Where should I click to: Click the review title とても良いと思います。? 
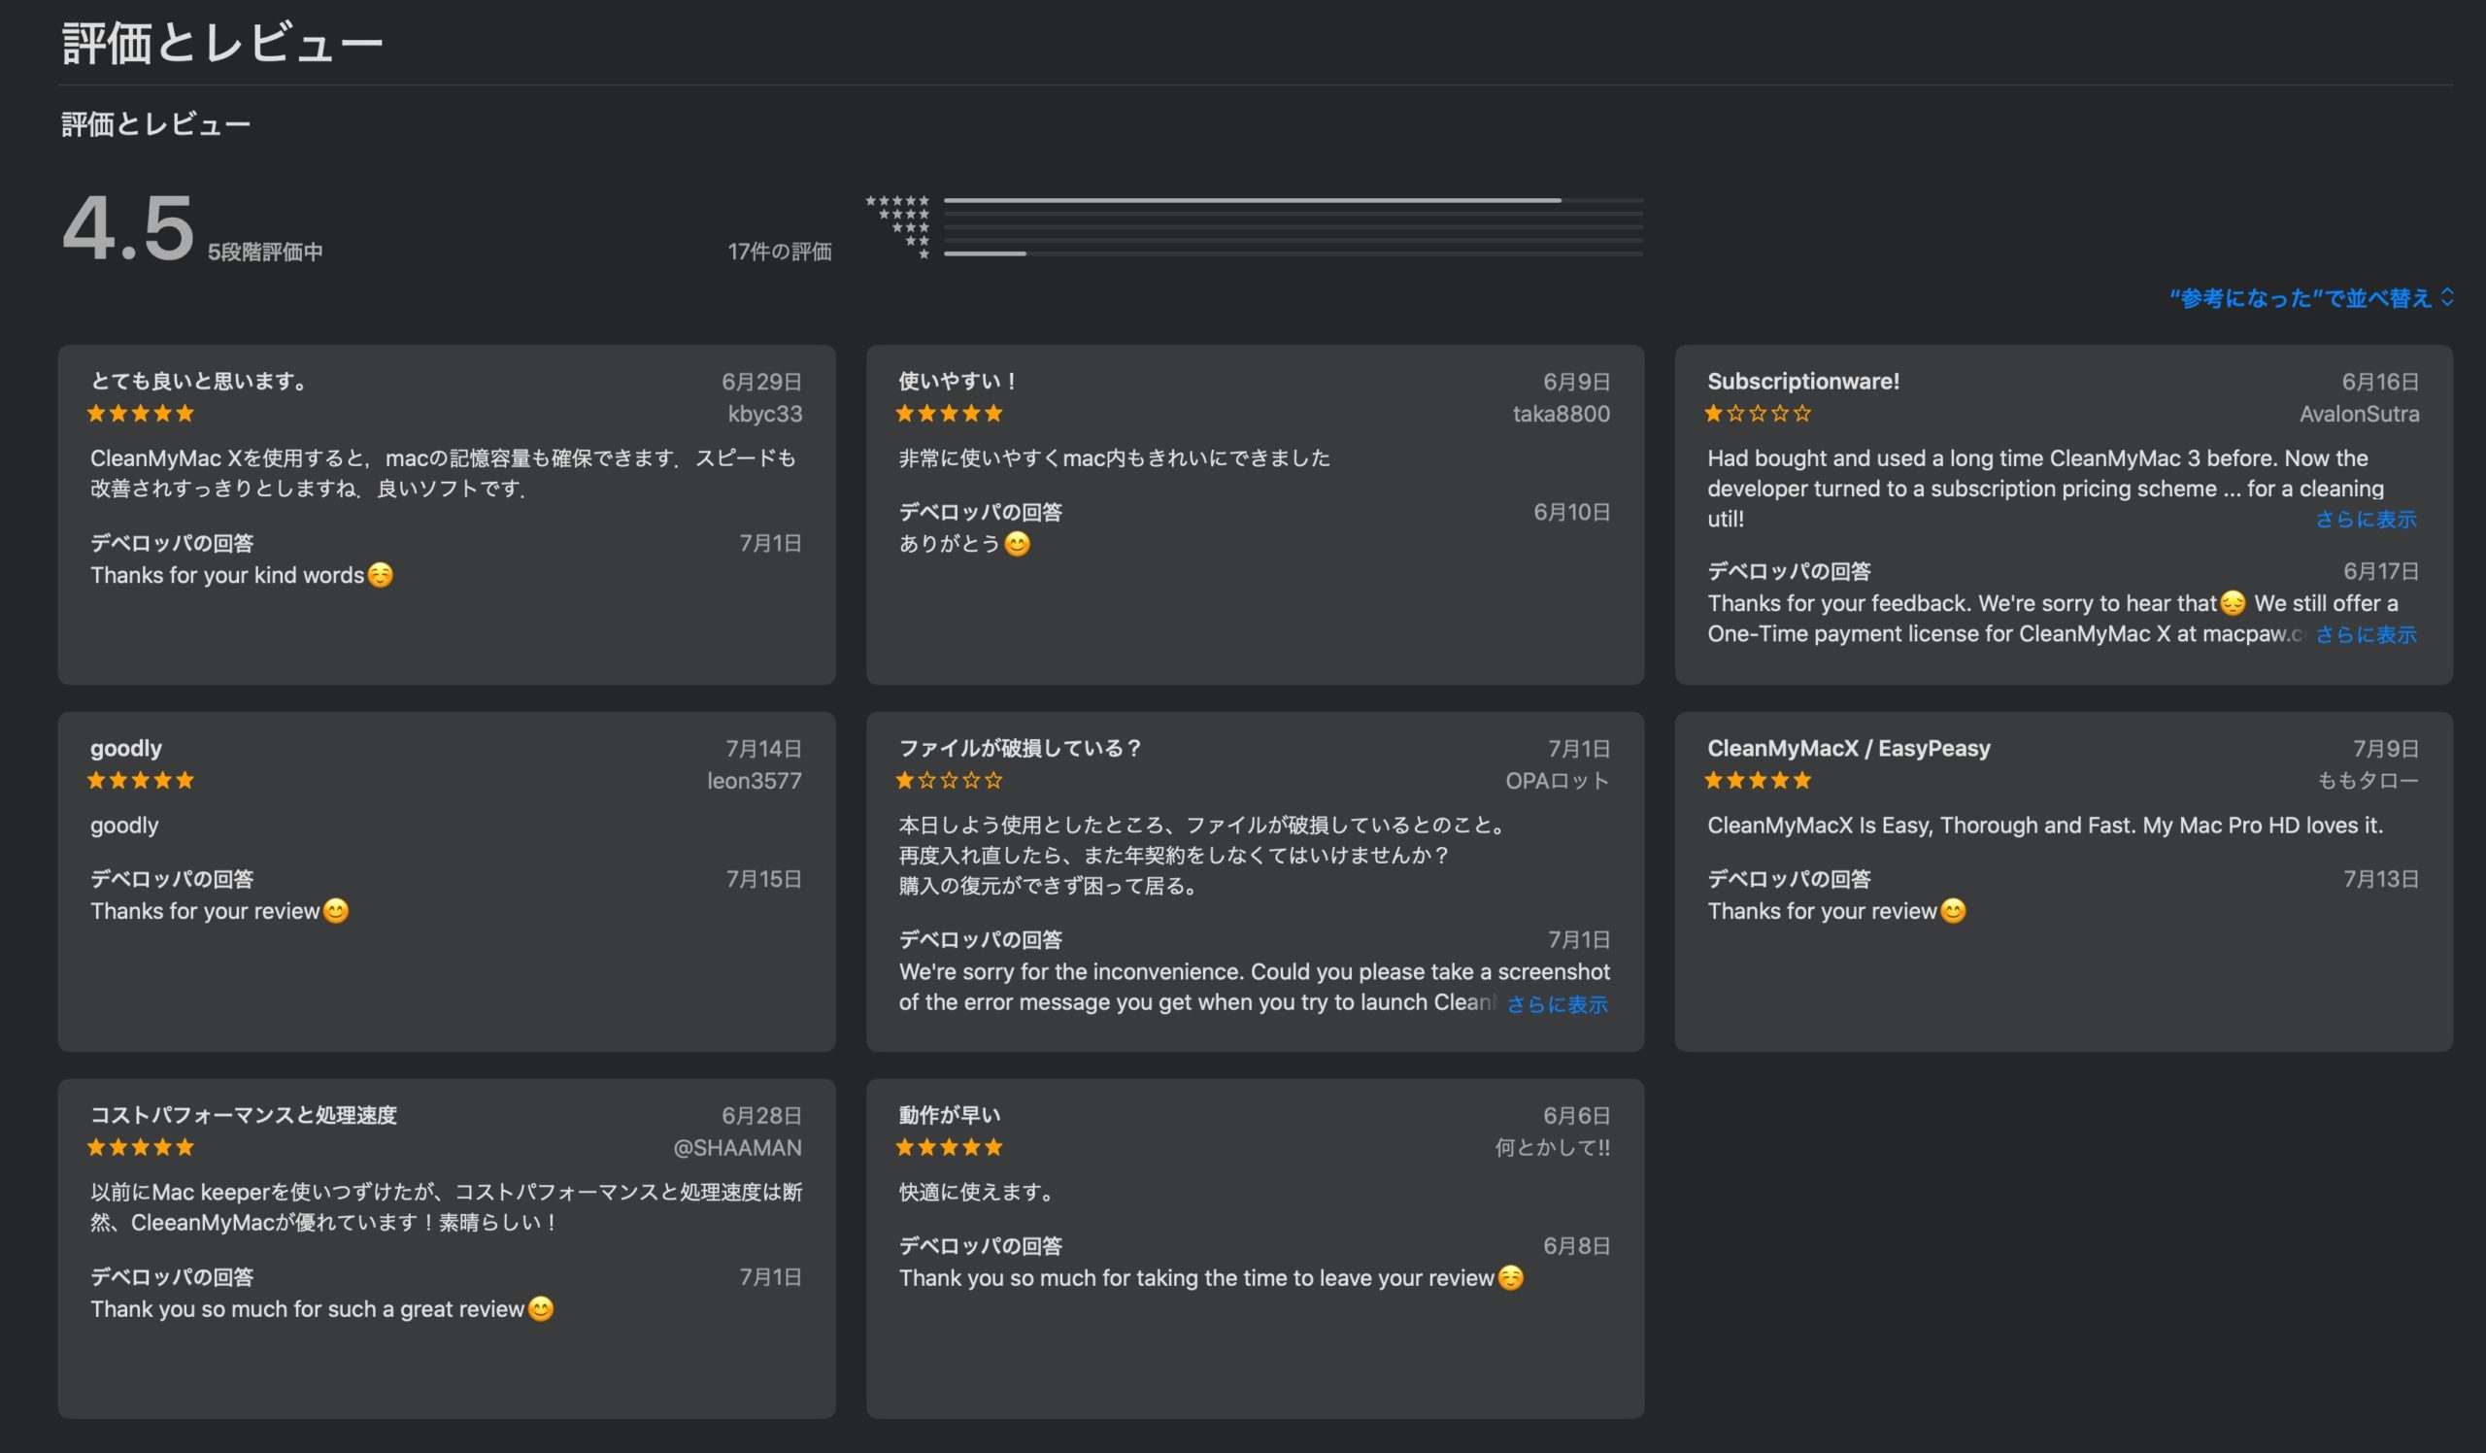200,381
